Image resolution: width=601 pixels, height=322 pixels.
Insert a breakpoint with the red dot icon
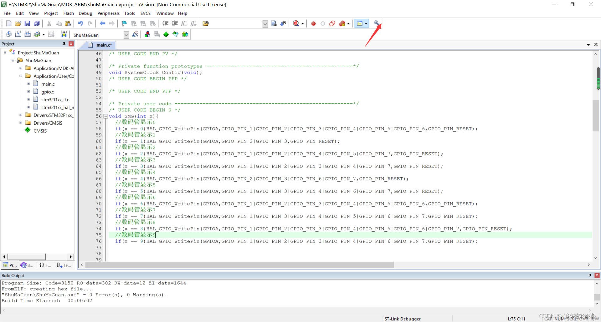click(x=313, y=23)
